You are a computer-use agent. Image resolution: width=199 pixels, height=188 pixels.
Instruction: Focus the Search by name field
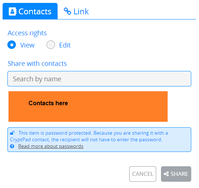99,79
